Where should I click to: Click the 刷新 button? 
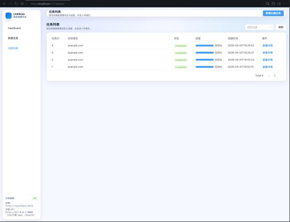[x=281, y=27]
